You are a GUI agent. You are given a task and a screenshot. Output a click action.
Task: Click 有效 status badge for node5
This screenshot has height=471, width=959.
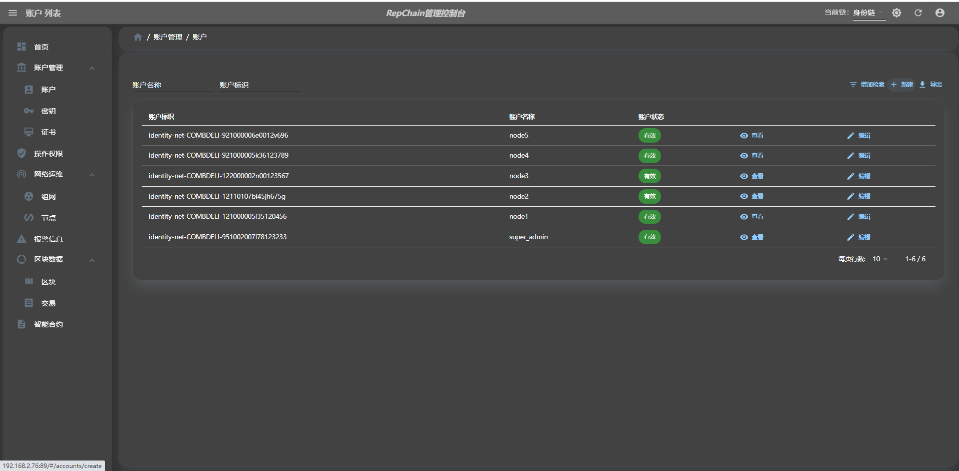pos(650,136)
